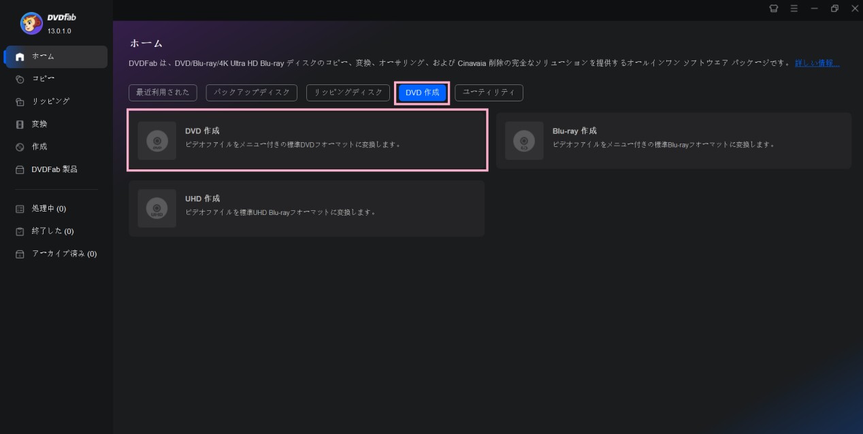The height and width of the screenshot is (434, 863).
Task: Select the blue DVD 作成 tab
Action: (422, 93)
